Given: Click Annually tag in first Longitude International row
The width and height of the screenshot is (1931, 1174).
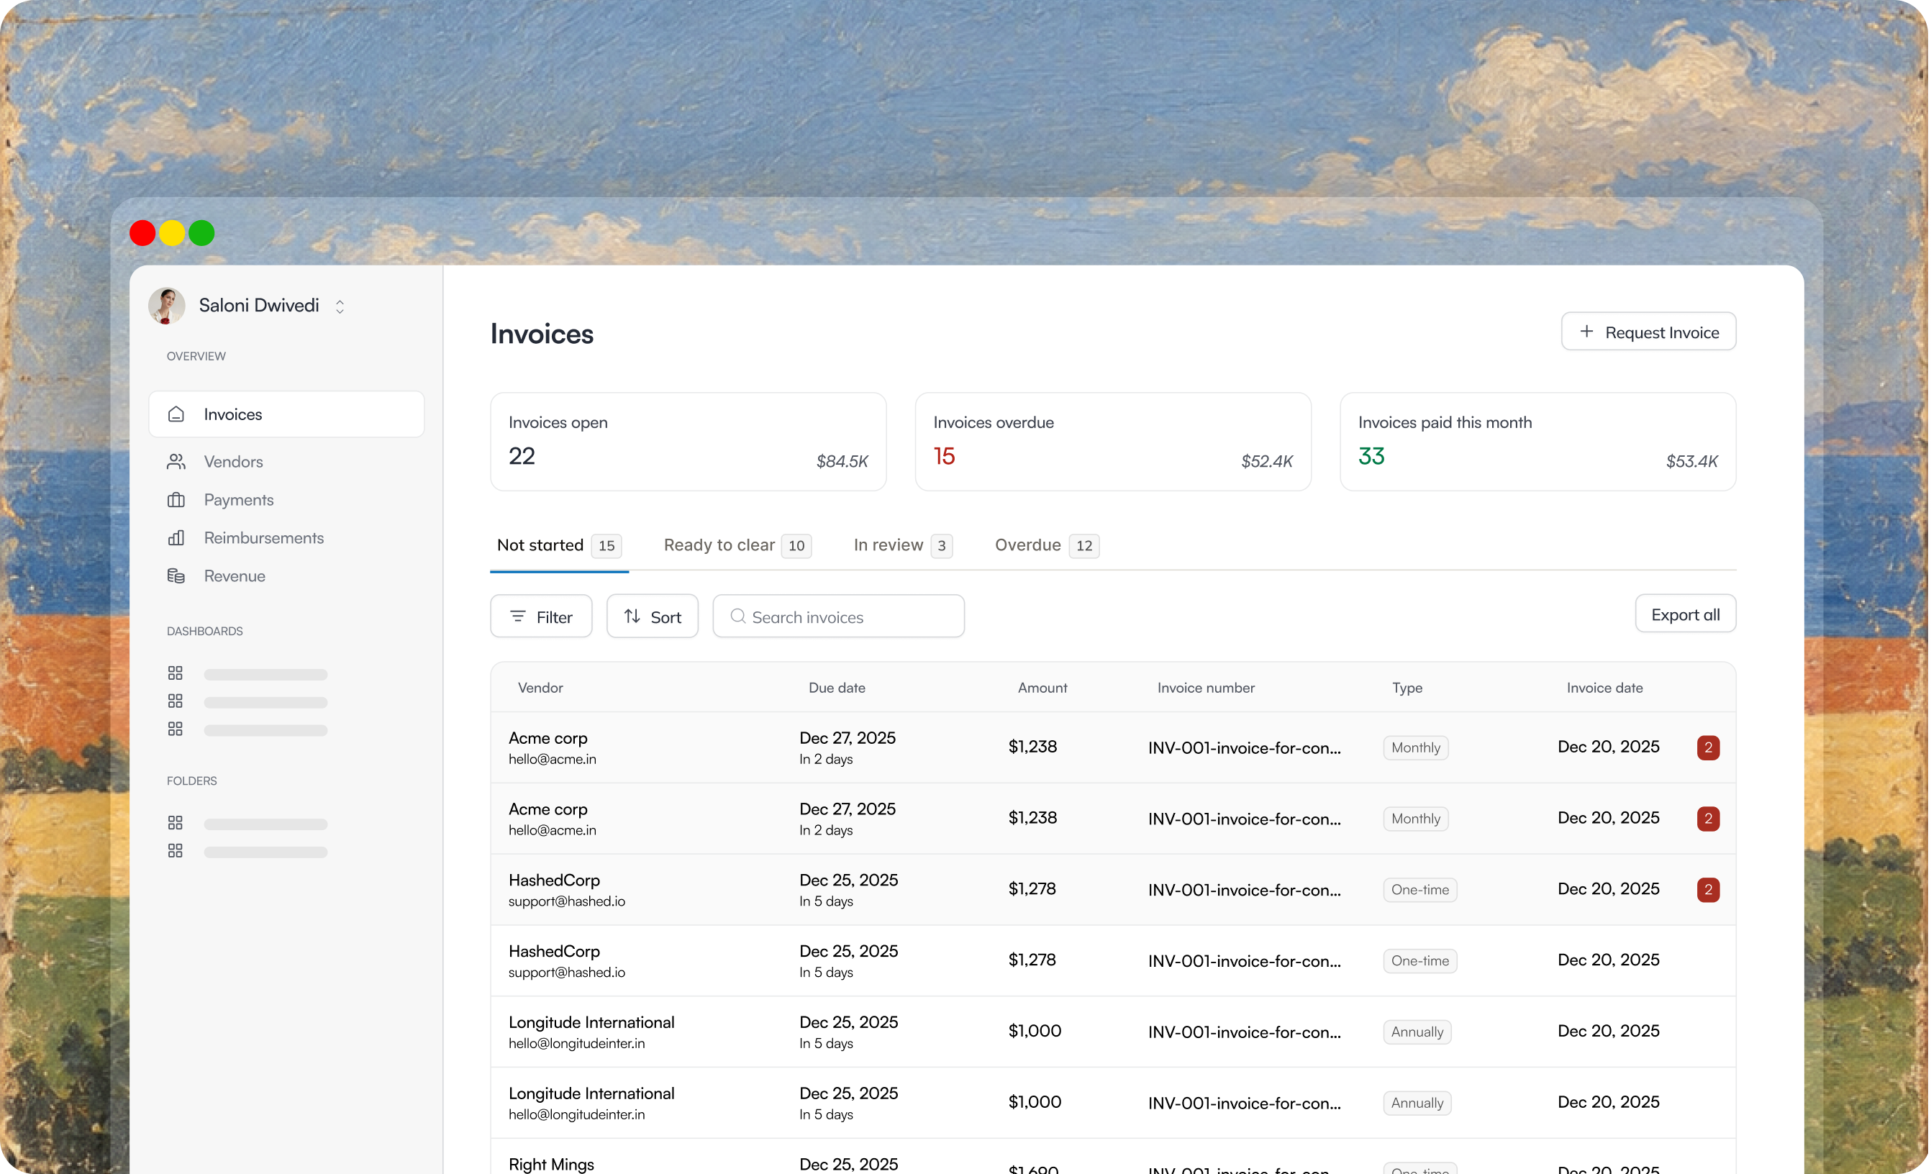Looking at the screenshot, I should (1417, 1032).
